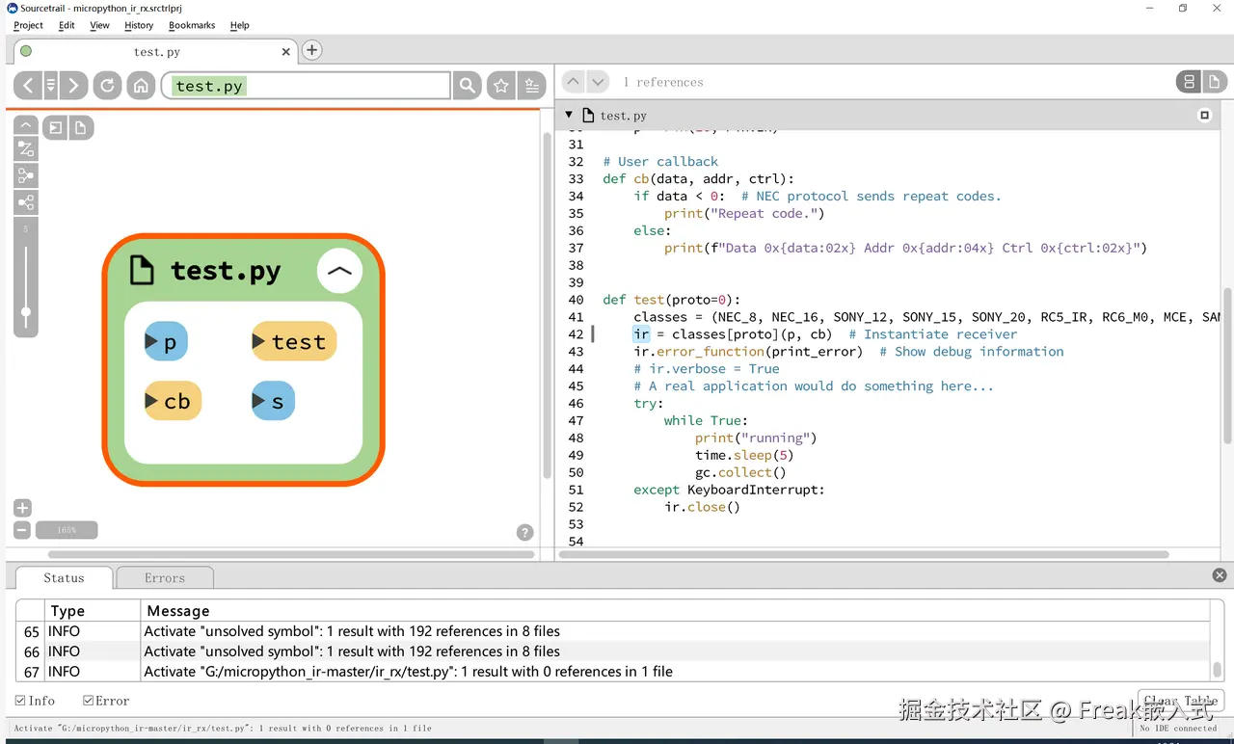Image resolution: width=1234 pixels, height=744 pixels.
Task: Select the test.py tab
Action: [154, 52]
